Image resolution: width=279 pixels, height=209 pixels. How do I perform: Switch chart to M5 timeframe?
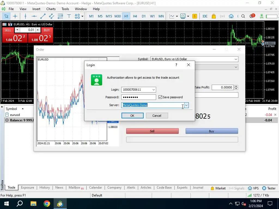coord(100,16)
